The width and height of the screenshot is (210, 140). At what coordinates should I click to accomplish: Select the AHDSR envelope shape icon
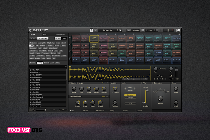pos(103,83)
